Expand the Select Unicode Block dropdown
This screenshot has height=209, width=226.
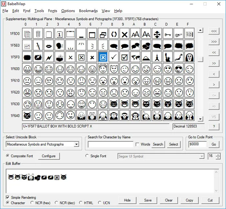pos(77,144)
